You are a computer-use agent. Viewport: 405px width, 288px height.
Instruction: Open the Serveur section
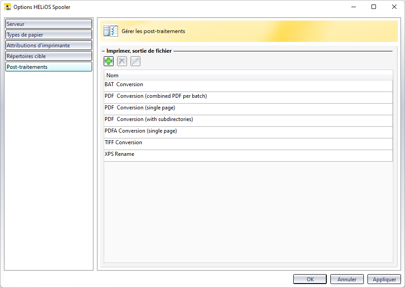tap(49, 24)
